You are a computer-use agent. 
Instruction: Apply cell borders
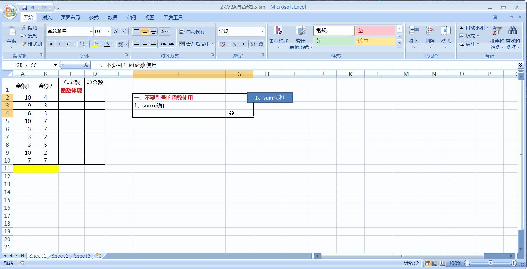[82, 44]
